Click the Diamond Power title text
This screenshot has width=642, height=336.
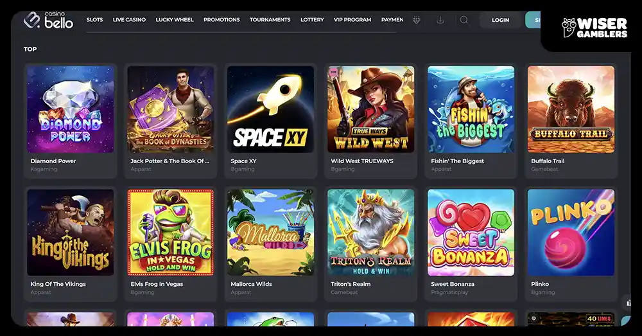53,161
